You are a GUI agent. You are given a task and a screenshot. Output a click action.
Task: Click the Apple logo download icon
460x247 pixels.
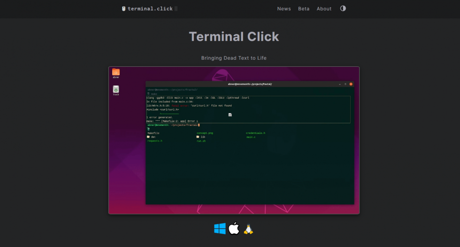pos(234,229)
